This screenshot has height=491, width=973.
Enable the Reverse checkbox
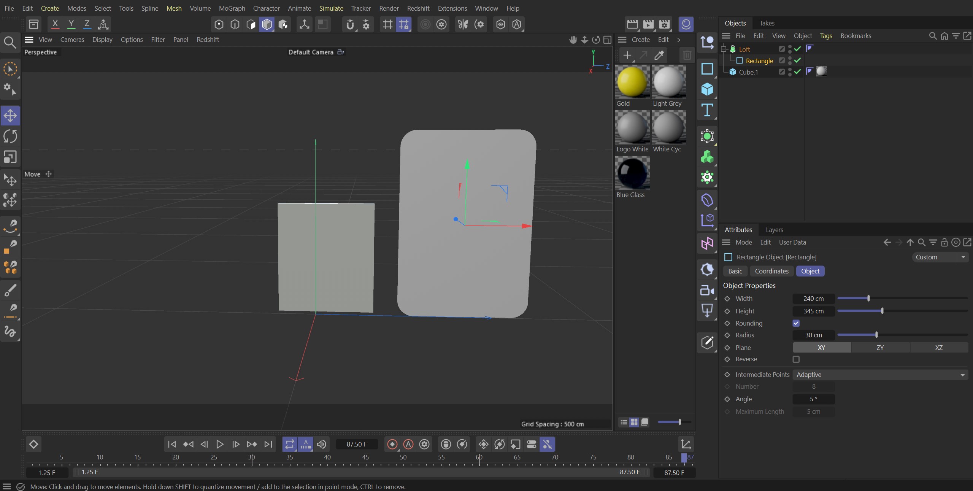pyautogui.click(x=796, y=359)
